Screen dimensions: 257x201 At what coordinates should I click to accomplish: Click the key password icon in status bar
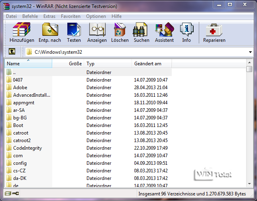[16, 193]
